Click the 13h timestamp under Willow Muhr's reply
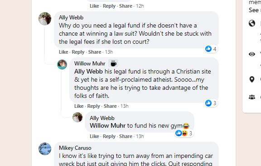 124,106
